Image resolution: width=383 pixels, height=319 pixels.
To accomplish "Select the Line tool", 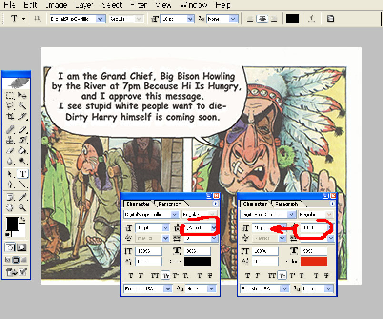I will pos(22,184).
